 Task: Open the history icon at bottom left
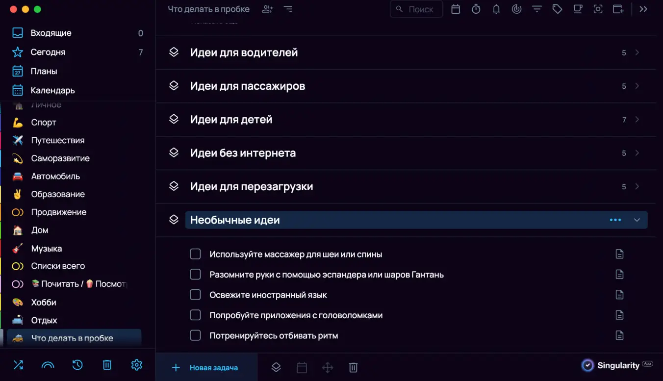(x=77, y=365)
